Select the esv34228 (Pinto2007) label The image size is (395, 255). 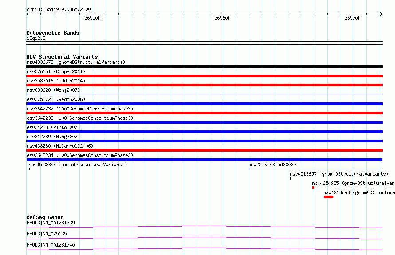click(x=53, y=127)
